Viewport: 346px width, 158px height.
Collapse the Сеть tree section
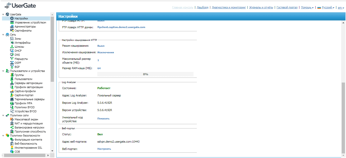3,35
